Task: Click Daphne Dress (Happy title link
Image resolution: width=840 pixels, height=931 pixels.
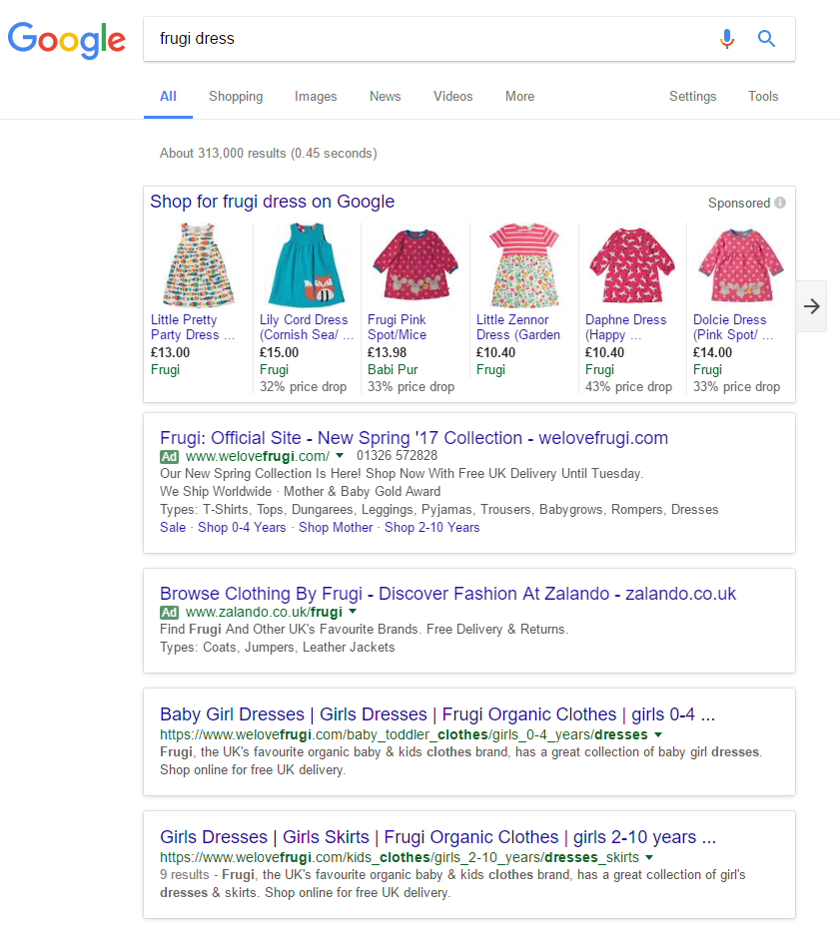Action: pos(626,327)
